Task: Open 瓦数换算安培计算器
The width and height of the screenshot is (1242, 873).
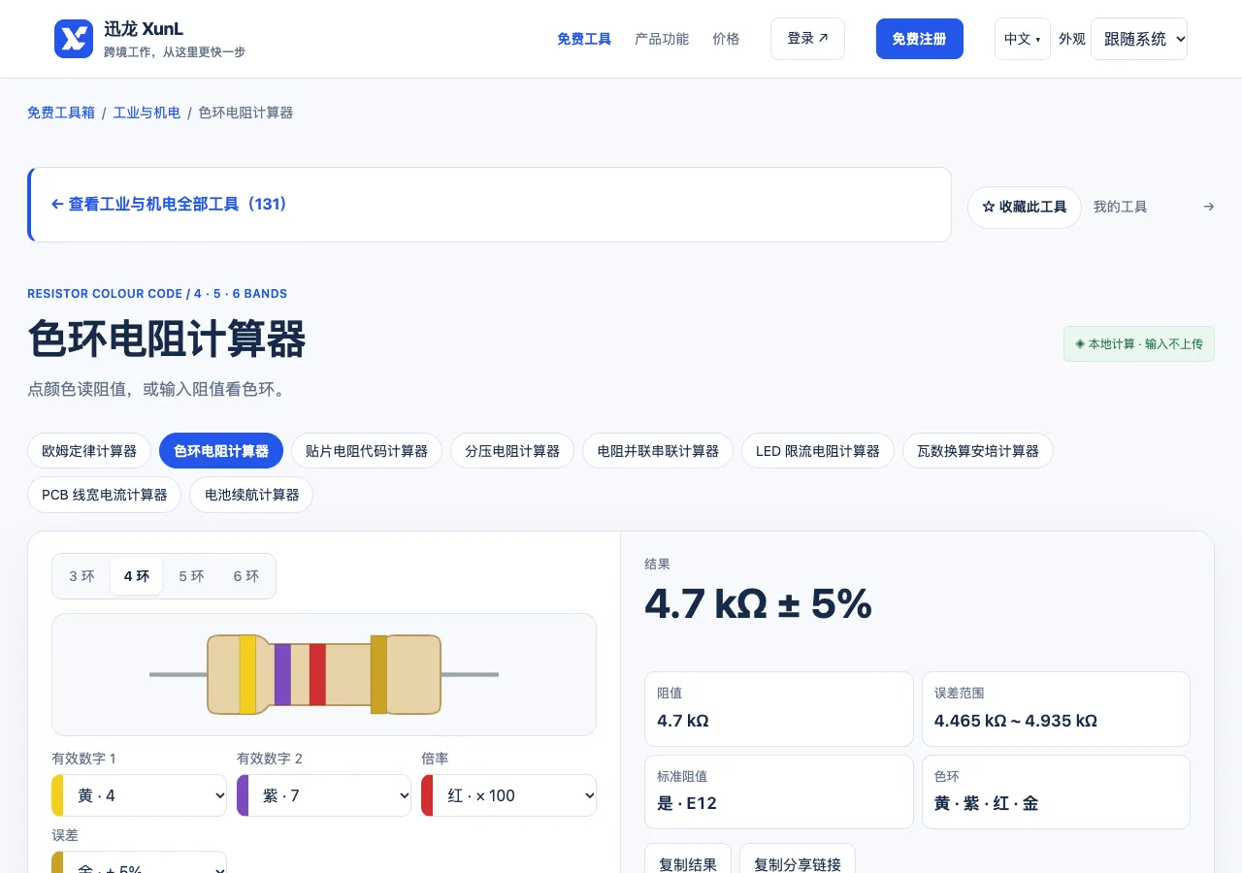Action: [978, 451]
